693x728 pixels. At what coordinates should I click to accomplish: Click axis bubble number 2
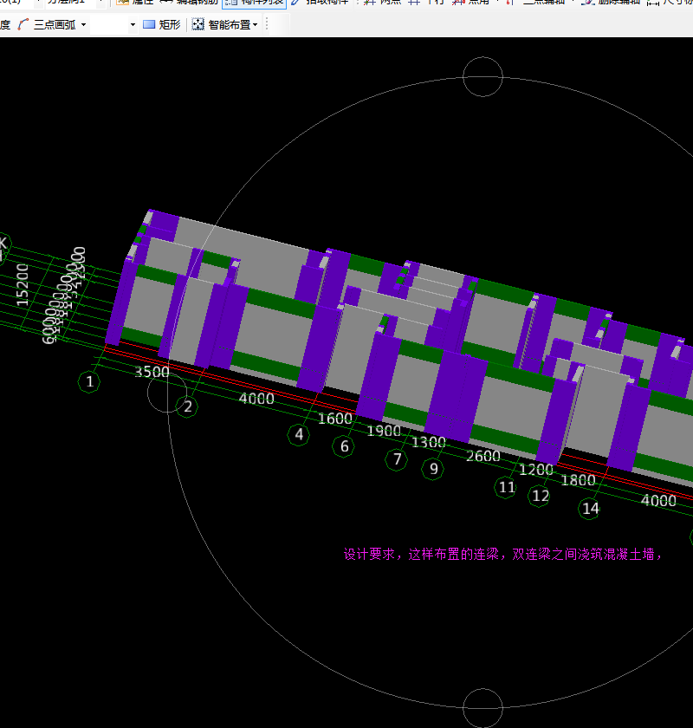coord(187,406)
